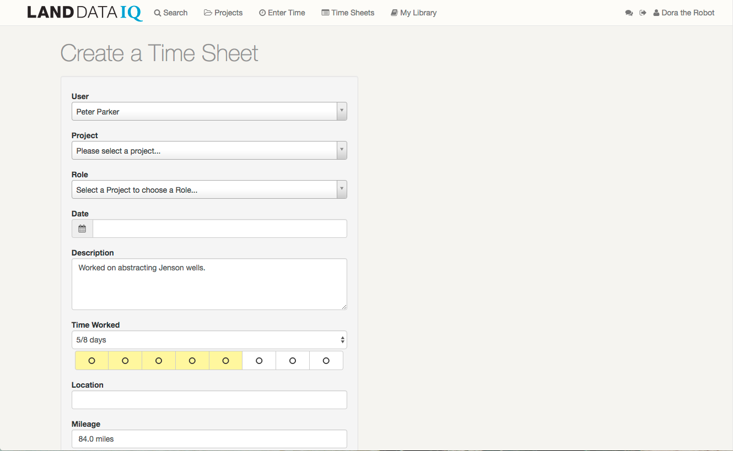Click the Create a Time Sheet heading
733x451 pixels.
click(x=159, y=53)
